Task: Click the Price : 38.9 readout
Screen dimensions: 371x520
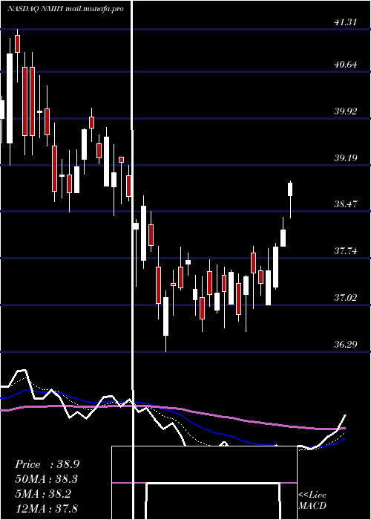Action: [47, 464]
